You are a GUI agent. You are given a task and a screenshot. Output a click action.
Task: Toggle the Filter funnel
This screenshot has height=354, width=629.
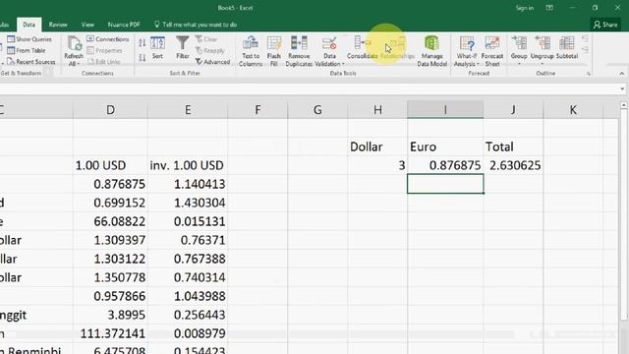click(x=183, y=48)
